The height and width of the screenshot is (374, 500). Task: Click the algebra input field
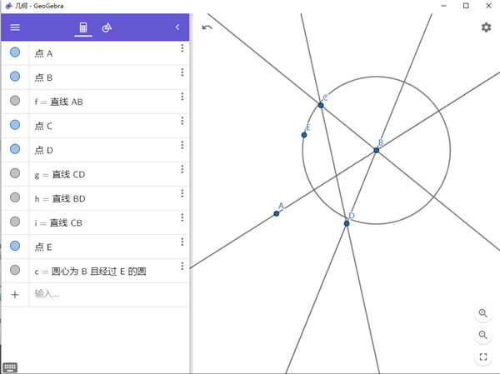pos(108,294)
